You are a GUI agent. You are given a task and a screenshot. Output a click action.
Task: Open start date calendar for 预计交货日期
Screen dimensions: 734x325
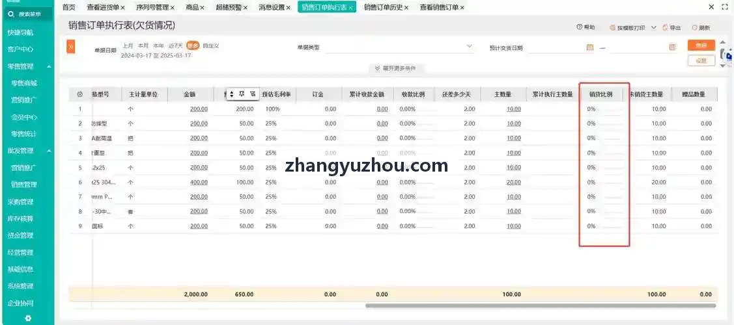(x=590, y=47)
